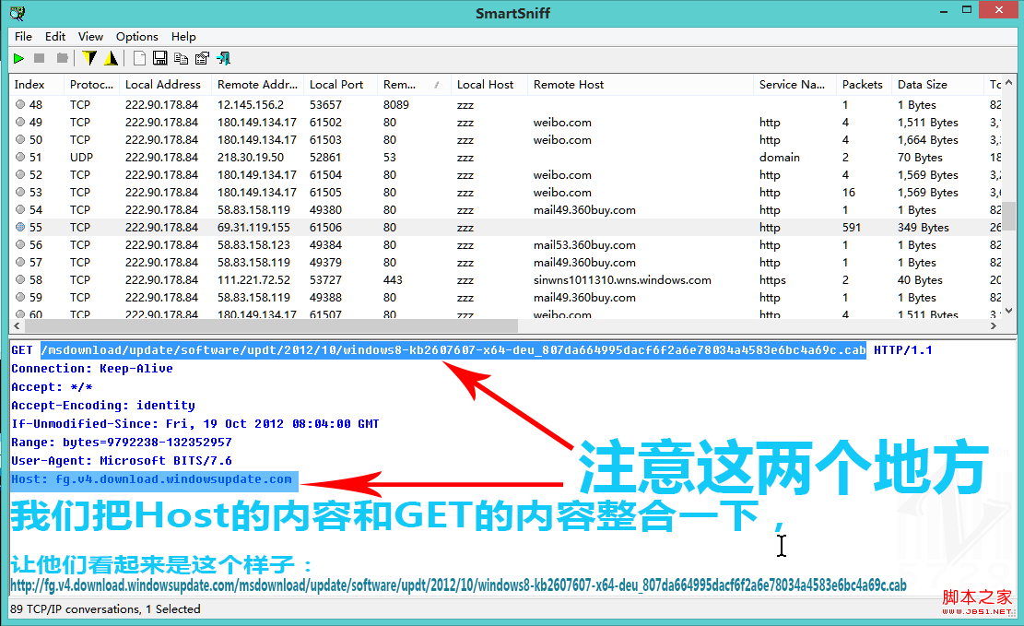Image resolution: width=1024 pixels, height=626 pixels.
Task: Click the scroll-down arrow of the list
Action: click(x=1009, y=311)
